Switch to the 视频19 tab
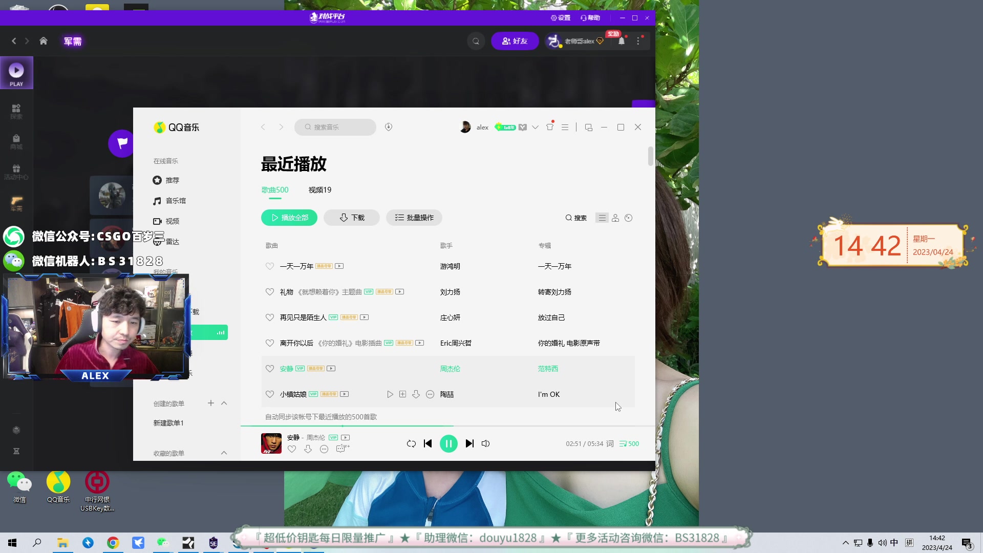 [320, 190]
